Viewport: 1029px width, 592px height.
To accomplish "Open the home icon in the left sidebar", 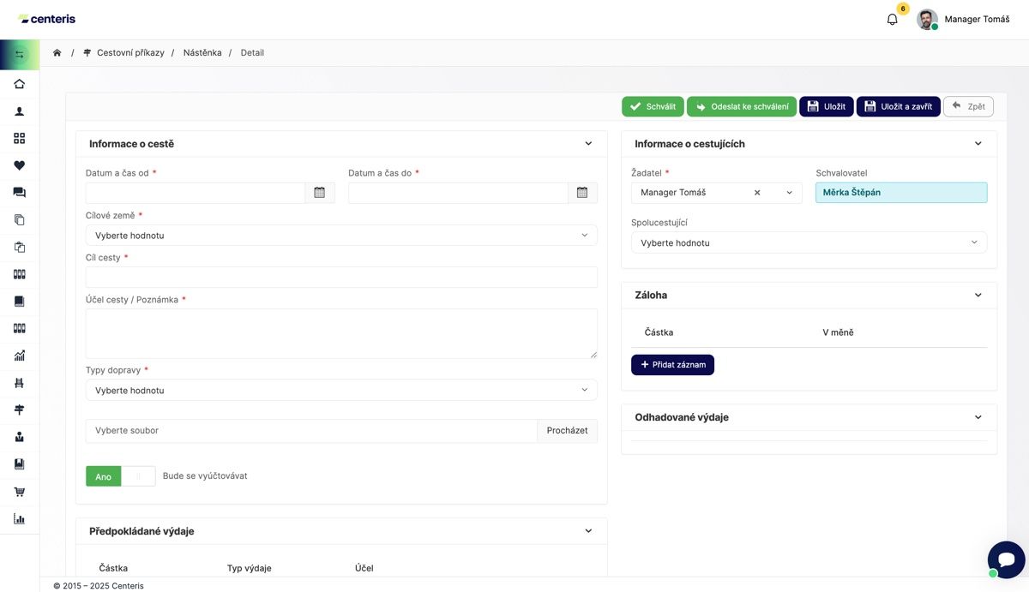I will [19, 84].
